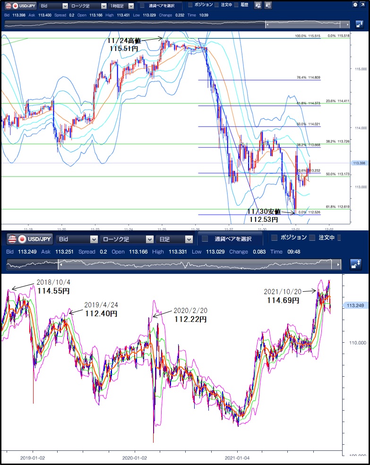Viewport: 370px width, 465px height.
Task: Click the 23.6% 114.411 retracement label
Action: tap(338, 101)
